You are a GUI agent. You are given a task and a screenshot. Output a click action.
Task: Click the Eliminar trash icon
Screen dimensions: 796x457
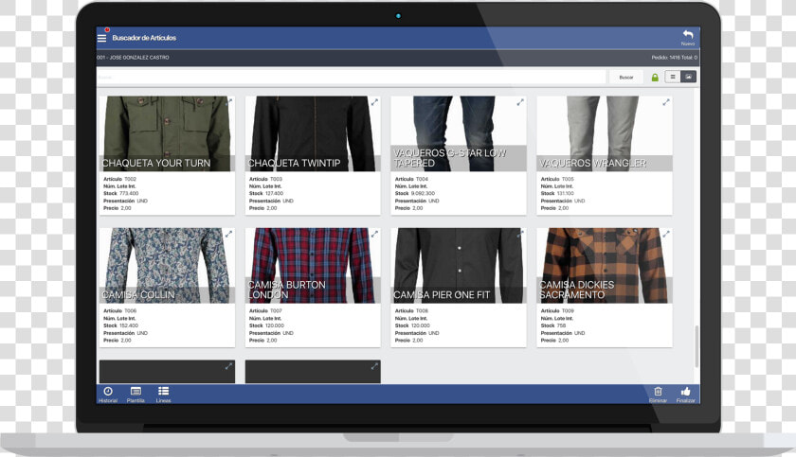tap(658, 391)
